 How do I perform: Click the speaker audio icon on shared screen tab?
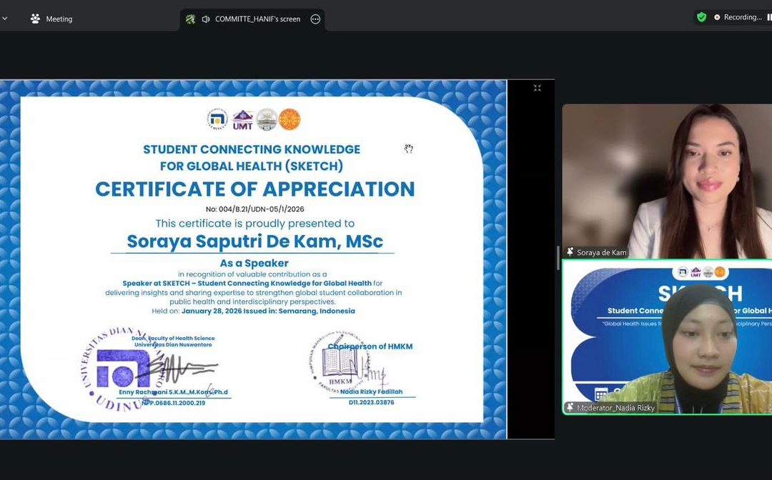tap(206, 19)
